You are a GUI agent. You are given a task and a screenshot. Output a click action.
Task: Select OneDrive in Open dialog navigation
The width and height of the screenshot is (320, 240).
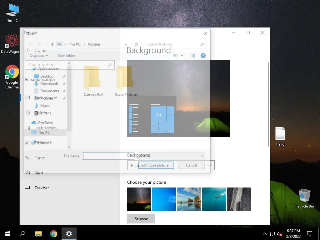45,122
